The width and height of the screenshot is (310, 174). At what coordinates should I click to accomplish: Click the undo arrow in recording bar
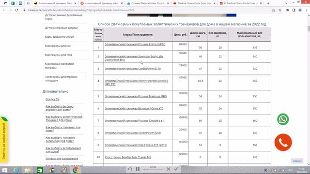click(130, 169)
